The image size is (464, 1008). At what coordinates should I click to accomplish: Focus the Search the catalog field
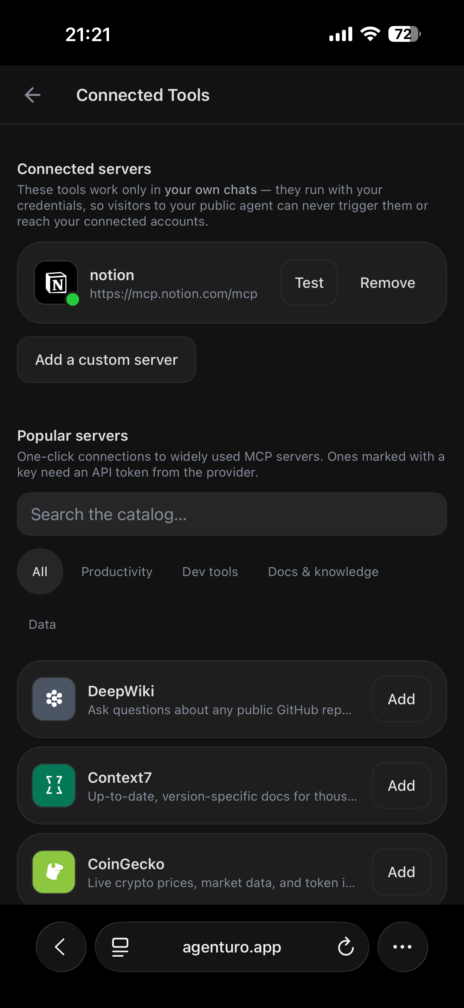point(232,514)
